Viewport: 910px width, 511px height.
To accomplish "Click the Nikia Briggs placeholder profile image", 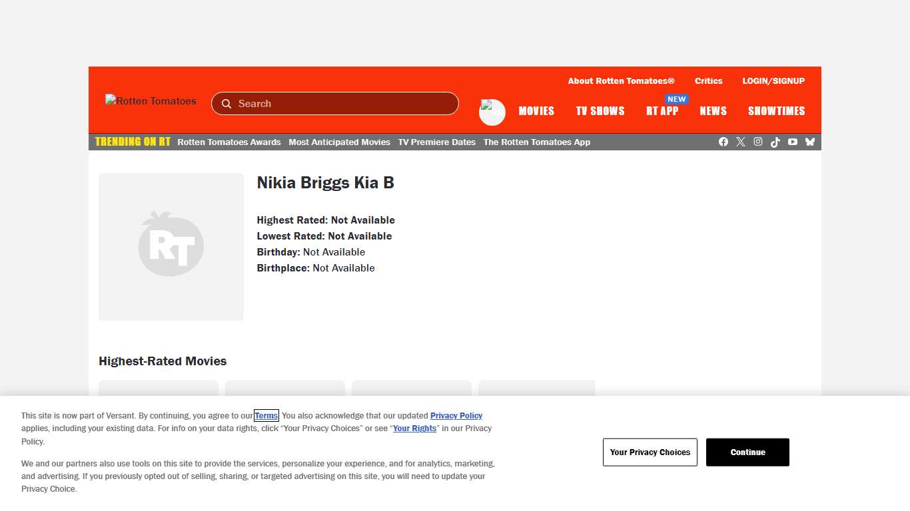I will click(x=171, y=246).
